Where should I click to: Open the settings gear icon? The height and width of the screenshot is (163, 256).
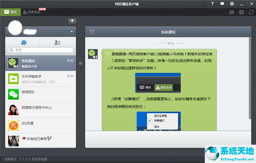(232, 3)
